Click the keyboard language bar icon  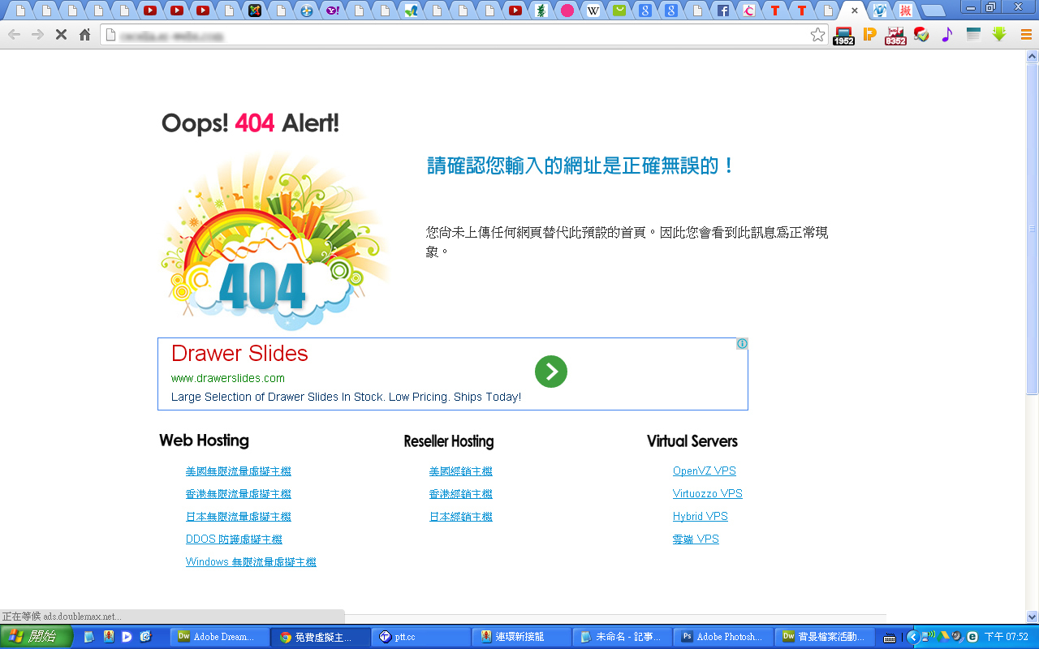point(890,638)
